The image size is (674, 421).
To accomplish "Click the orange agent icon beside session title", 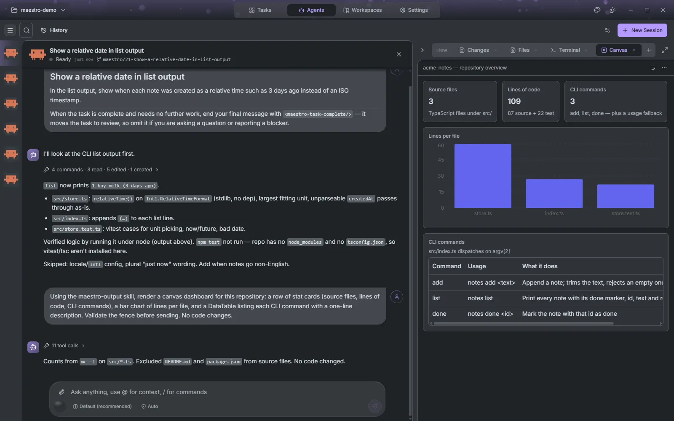I will coord(37,54).
